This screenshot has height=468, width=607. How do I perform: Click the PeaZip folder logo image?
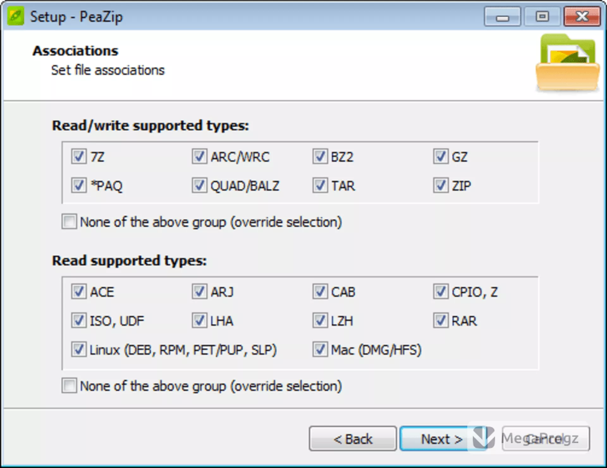coord(567,63)
